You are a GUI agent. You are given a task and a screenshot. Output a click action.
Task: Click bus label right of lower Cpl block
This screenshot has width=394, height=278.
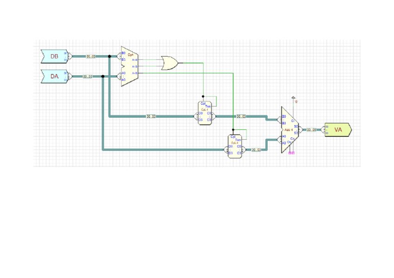256,150
